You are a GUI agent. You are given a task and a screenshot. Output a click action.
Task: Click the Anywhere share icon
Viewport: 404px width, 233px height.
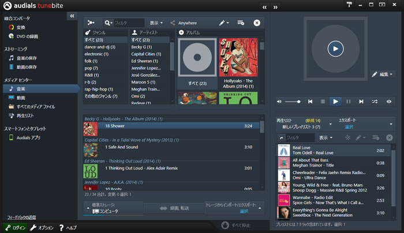click(173, 23)
